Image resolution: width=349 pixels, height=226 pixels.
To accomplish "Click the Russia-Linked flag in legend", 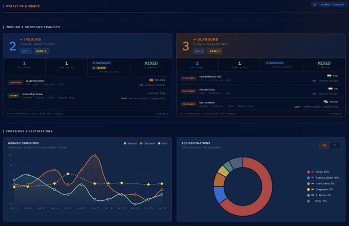I will pyautogui.click(x=313, y=178).
